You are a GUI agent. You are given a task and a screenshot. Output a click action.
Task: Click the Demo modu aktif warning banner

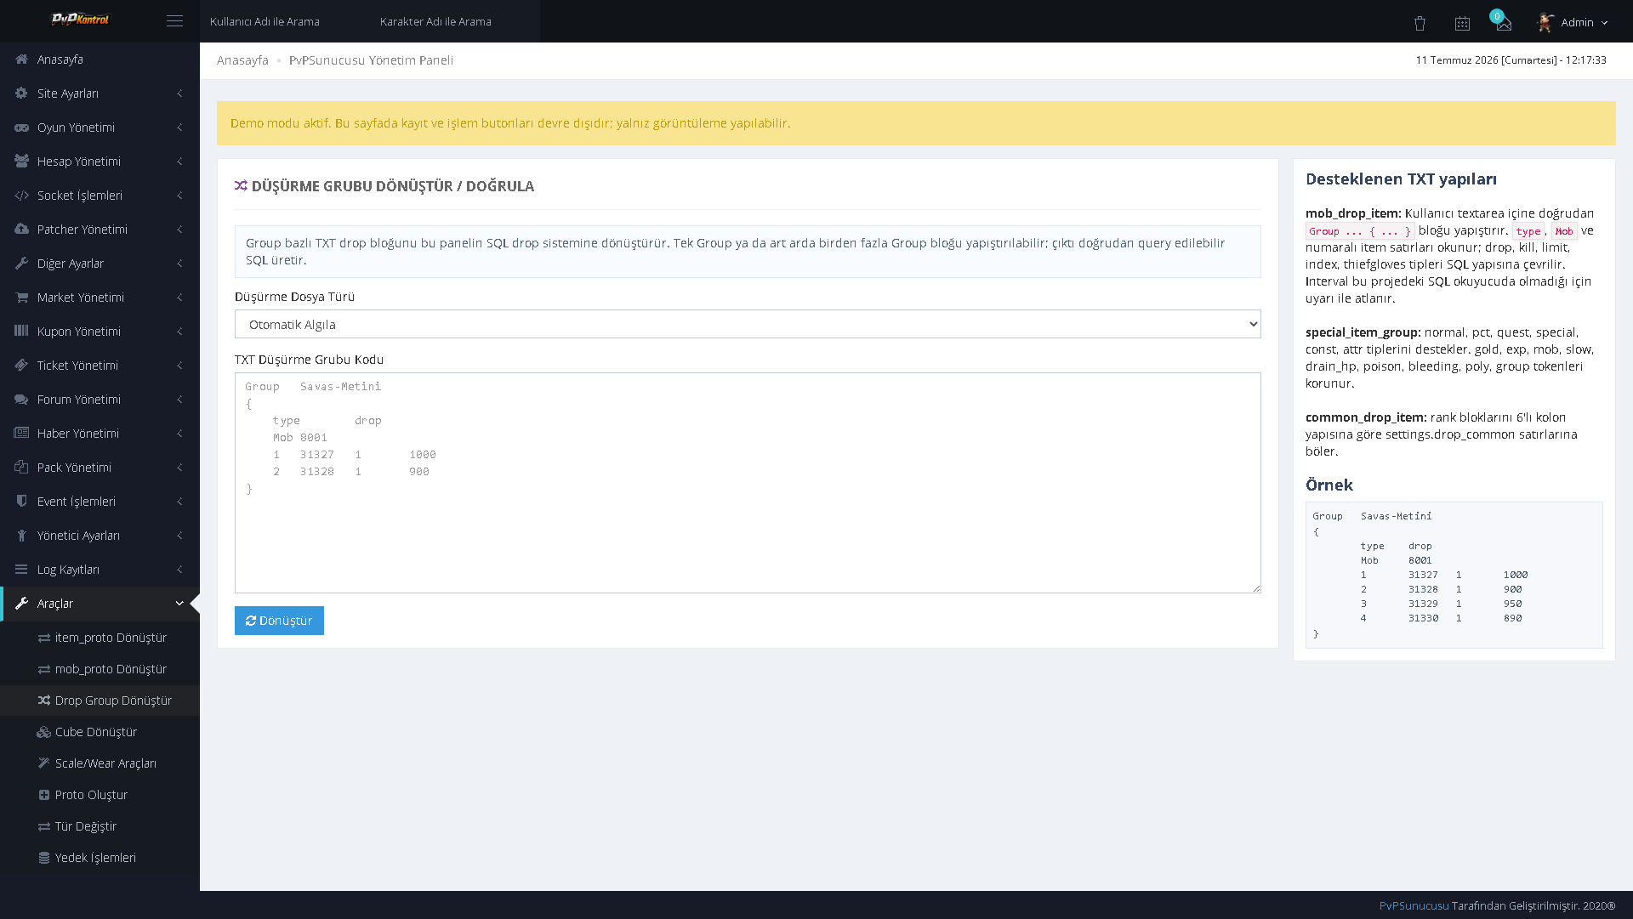(916, 123)
